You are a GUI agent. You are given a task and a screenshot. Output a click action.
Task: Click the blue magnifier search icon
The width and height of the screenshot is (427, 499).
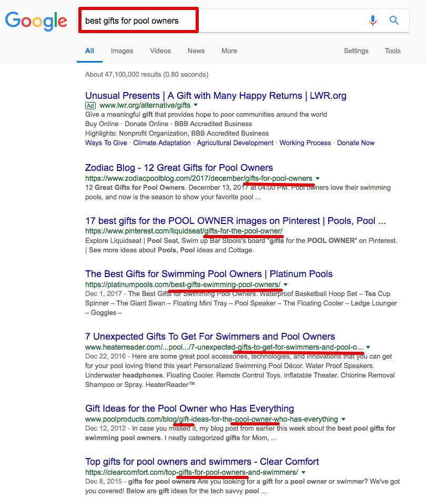pyautogui.click(x=394, y=21)
